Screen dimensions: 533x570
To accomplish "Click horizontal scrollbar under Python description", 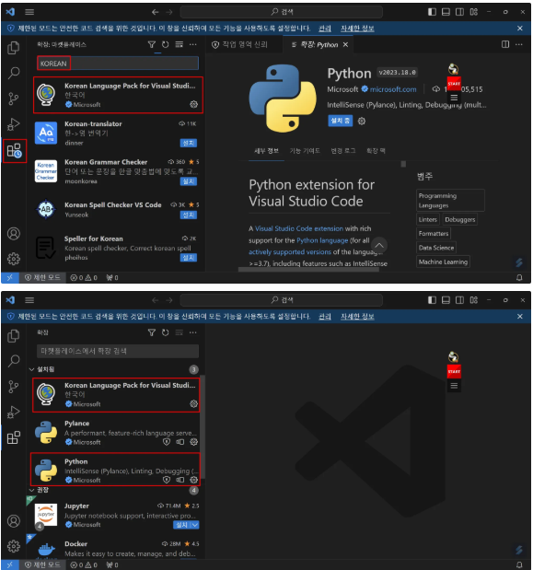I will [308, 270].
